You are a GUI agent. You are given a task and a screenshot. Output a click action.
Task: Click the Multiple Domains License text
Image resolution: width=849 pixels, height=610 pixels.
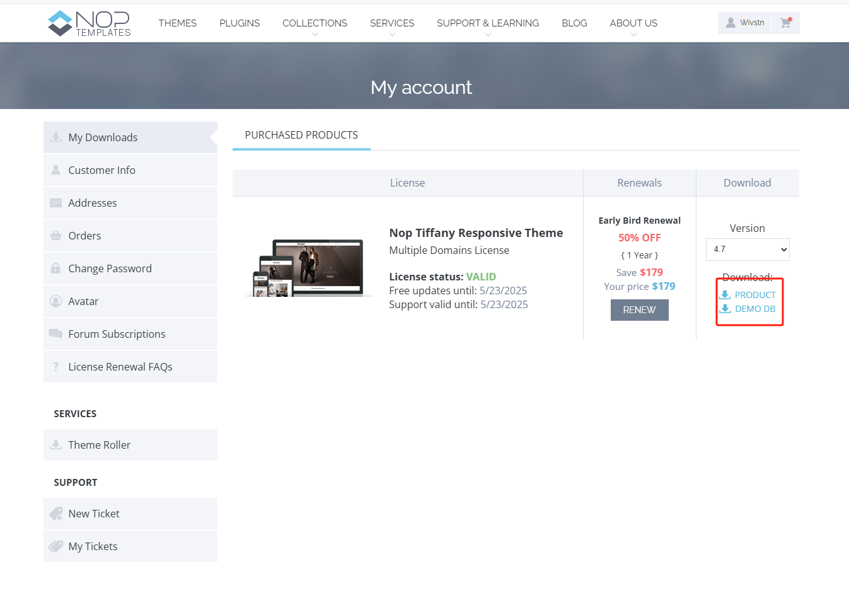pyautogui.click(x=449, y=250)
